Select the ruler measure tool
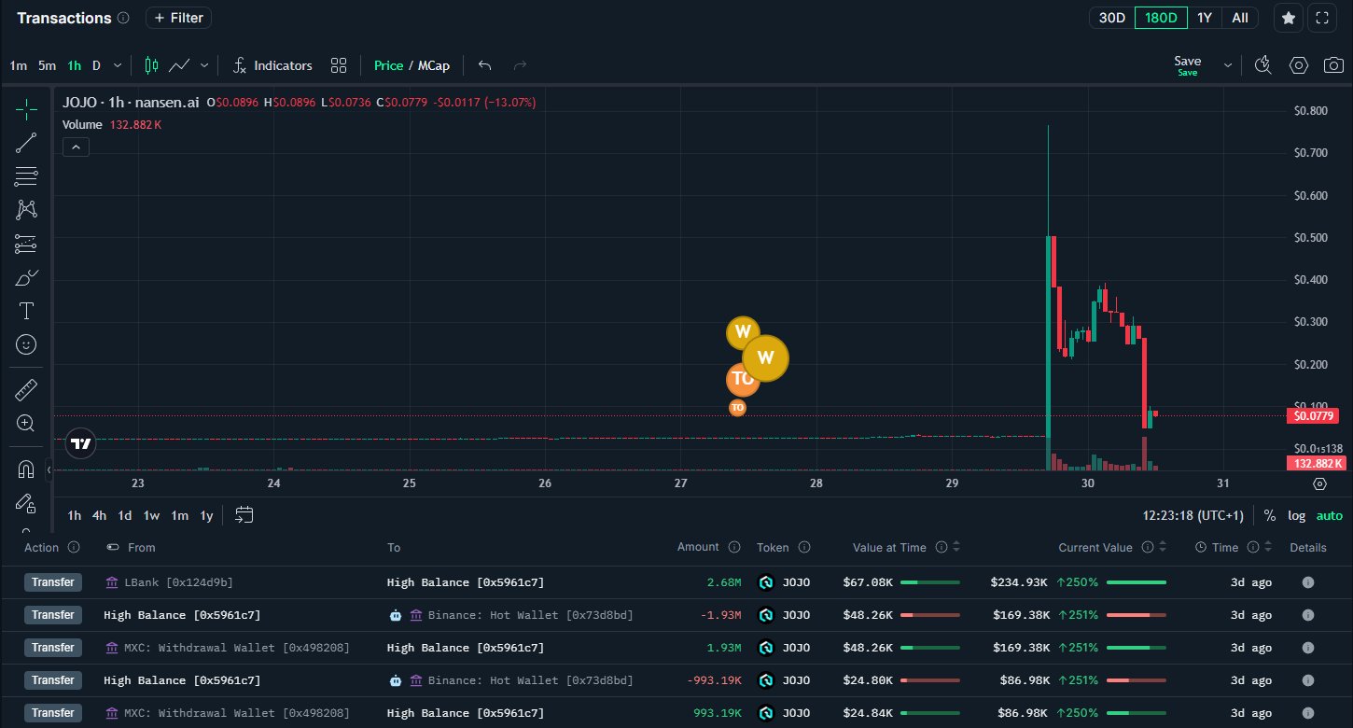Viewport: 1353px width, 728px height. (x=26, y=389)
